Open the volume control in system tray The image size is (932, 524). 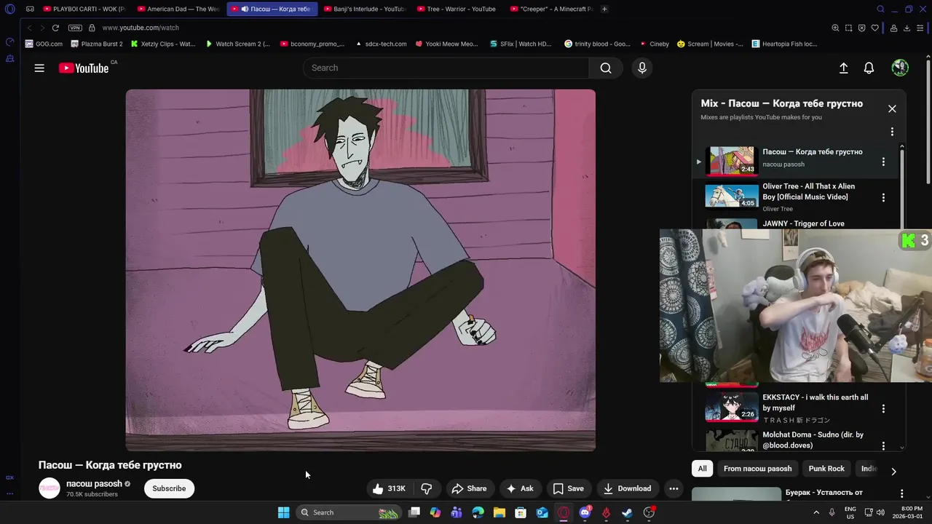coord(880,512)
